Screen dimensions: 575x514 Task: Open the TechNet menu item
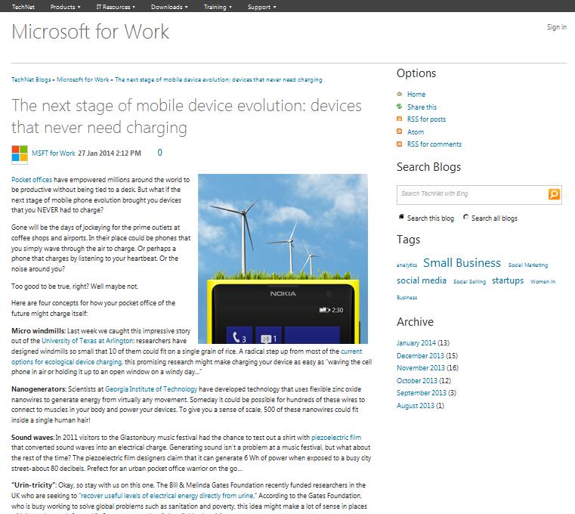coord(24,7)
